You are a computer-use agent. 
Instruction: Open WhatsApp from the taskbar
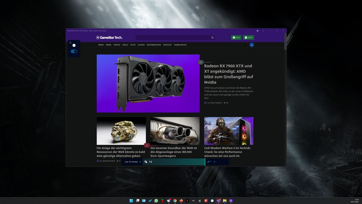156,201
